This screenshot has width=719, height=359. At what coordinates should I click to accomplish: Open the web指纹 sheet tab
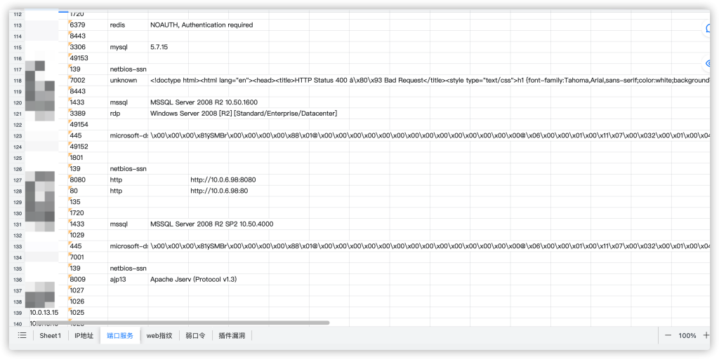click(x=159, y=335)
